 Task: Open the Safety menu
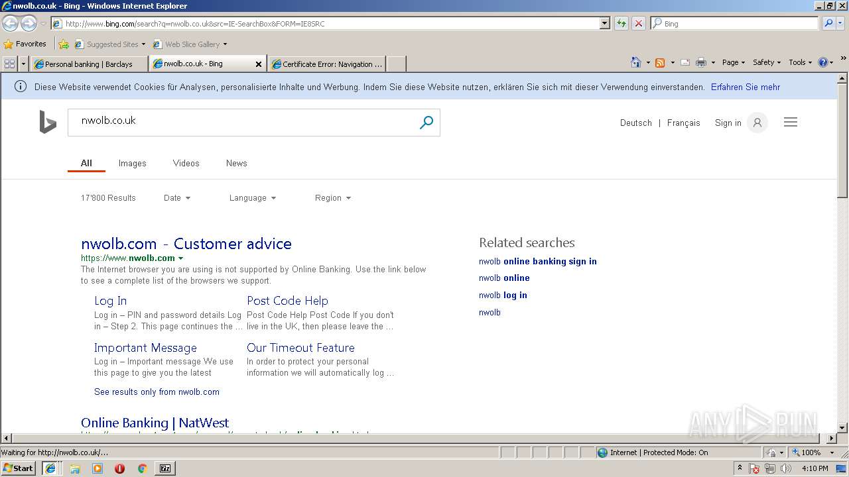(x=767, y=62)
